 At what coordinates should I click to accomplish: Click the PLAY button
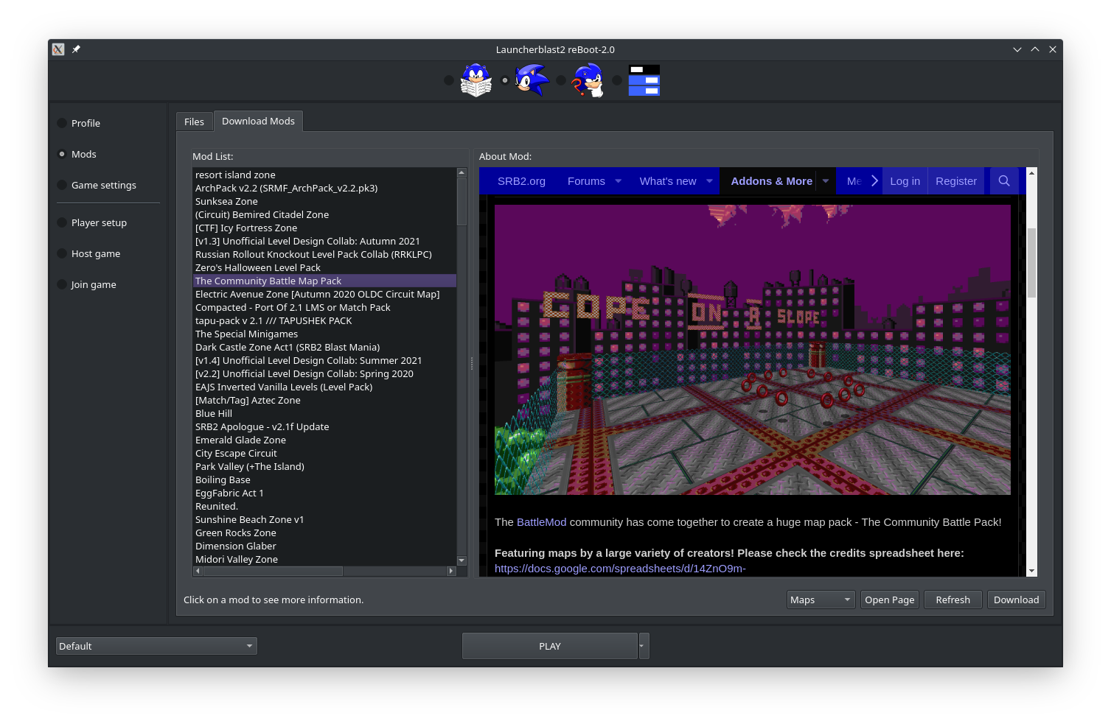click(x=550, y=646)
